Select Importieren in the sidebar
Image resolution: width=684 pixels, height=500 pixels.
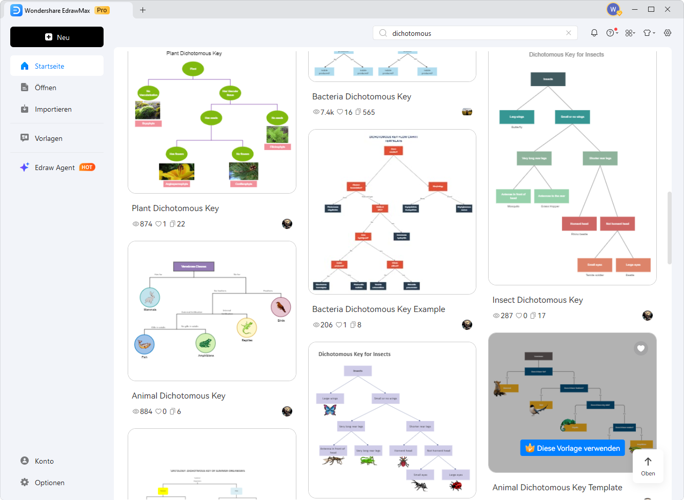(53, 109)
